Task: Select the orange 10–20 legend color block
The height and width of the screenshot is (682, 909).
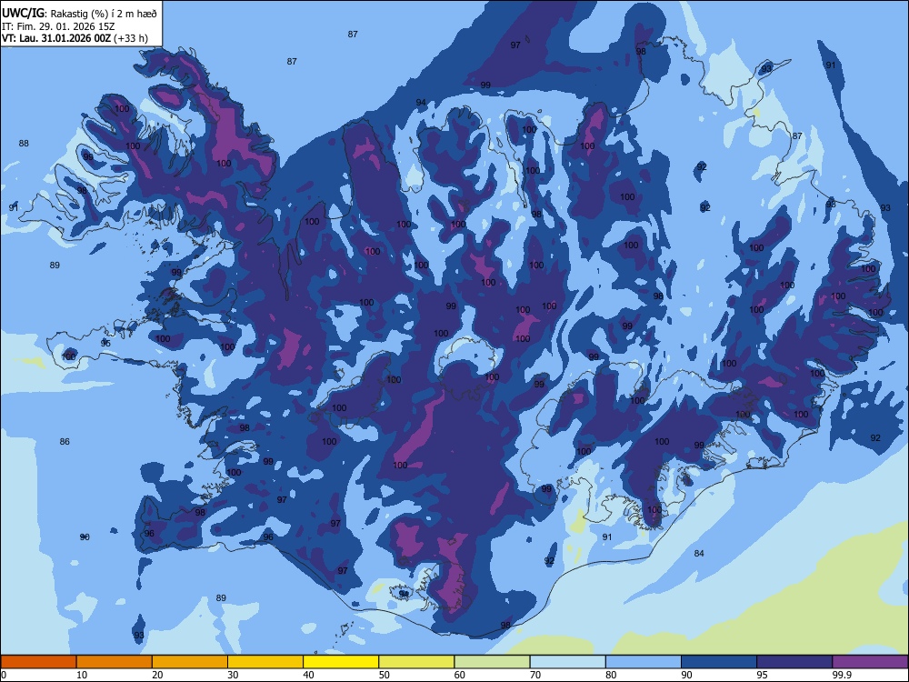Action: click(x=115, y=662)
